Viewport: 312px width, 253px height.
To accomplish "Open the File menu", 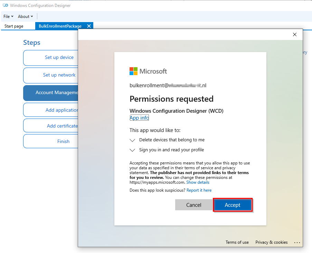I will pyautogui.click(x=8, y=17).
